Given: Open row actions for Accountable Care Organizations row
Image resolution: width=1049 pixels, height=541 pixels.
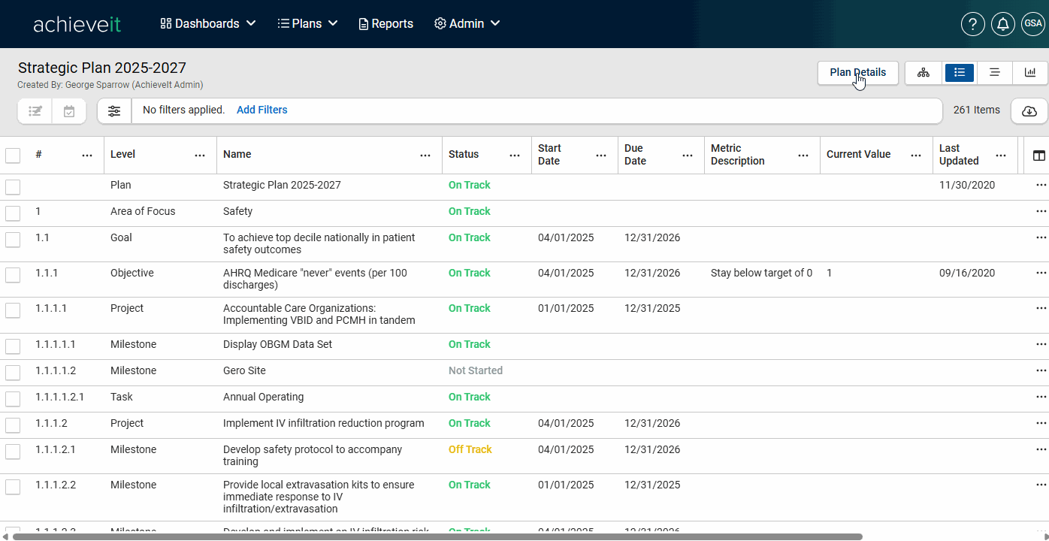Looking at the screenshot, I should tap(1041, 308).
